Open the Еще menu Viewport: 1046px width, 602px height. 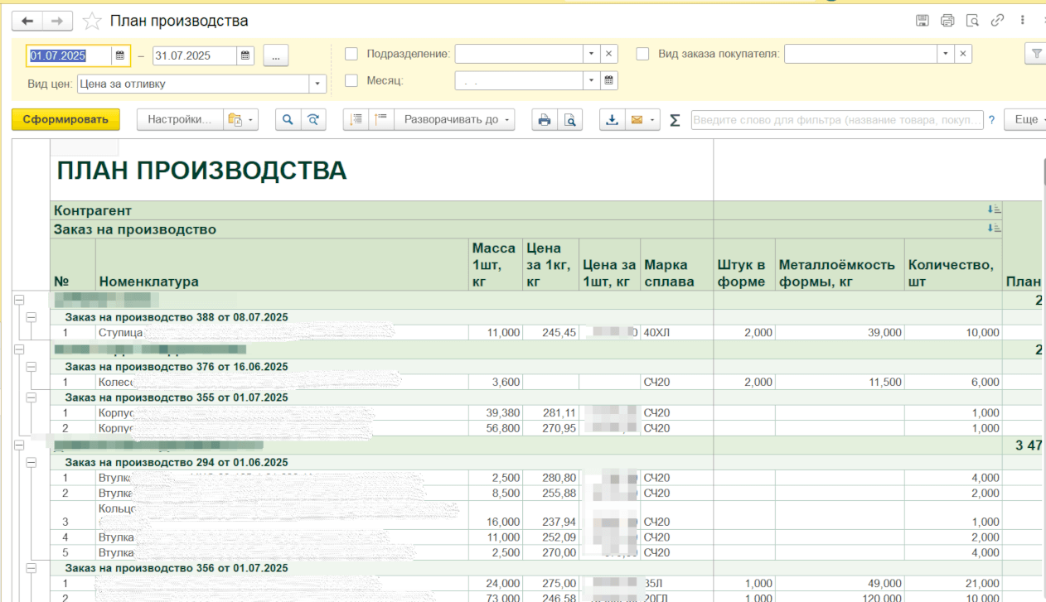1026,120
